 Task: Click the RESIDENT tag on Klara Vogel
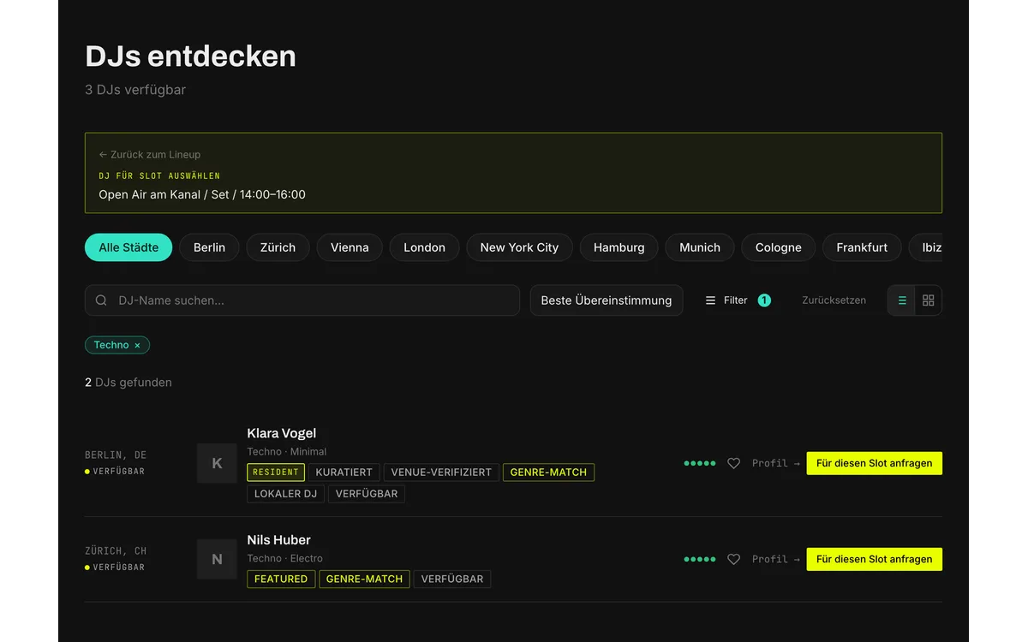tap(276, 473)
